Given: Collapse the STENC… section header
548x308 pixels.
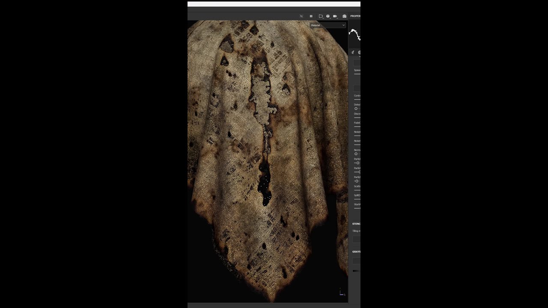Looking at the screenshot, I should [356, 224].
